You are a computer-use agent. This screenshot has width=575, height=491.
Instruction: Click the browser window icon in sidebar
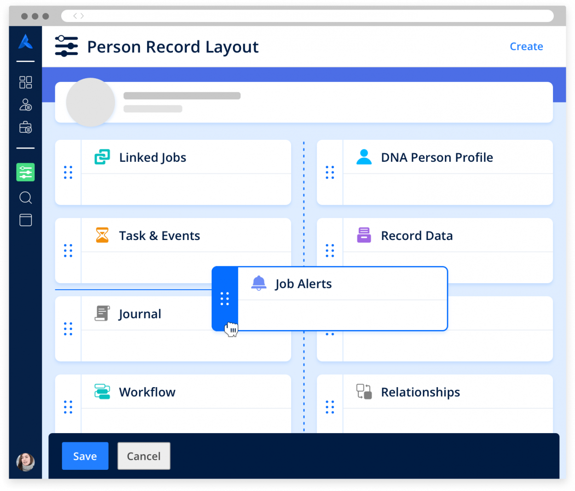point(25,220)
